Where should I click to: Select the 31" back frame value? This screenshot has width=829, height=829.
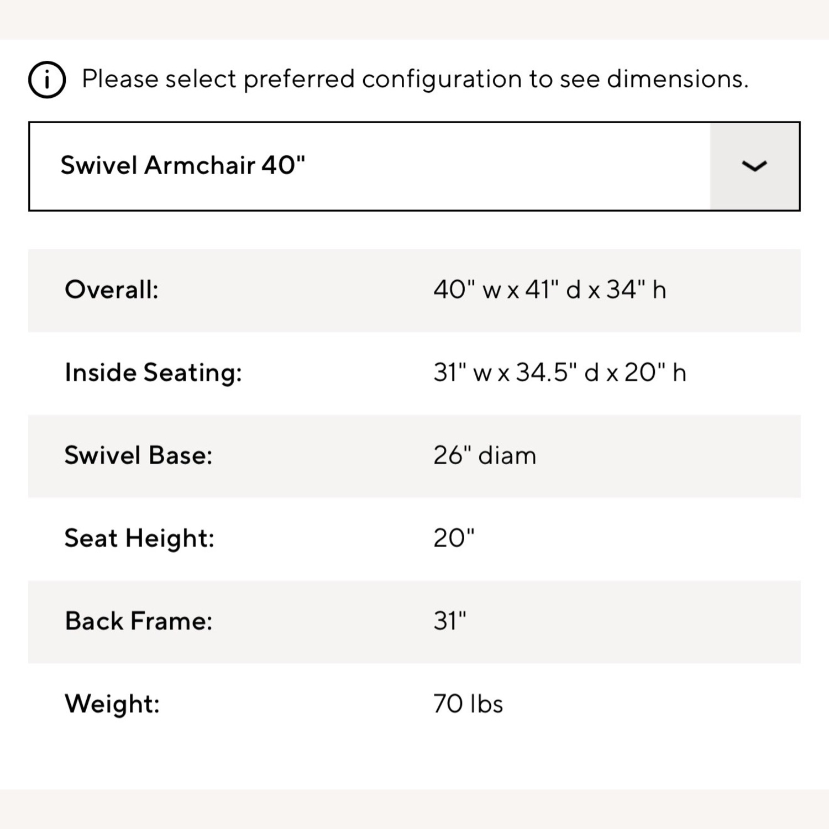(450, 621)
